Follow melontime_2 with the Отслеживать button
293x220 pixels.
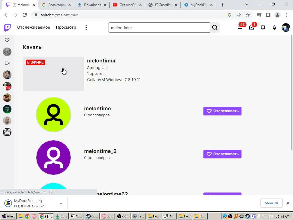point(222,154)
